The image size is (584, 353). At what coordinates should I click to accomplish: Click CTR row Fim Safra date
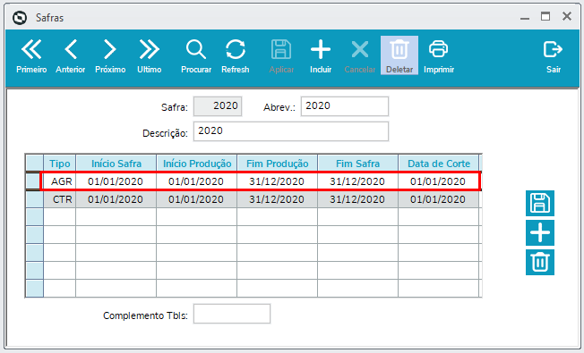[x=358, y=199]
